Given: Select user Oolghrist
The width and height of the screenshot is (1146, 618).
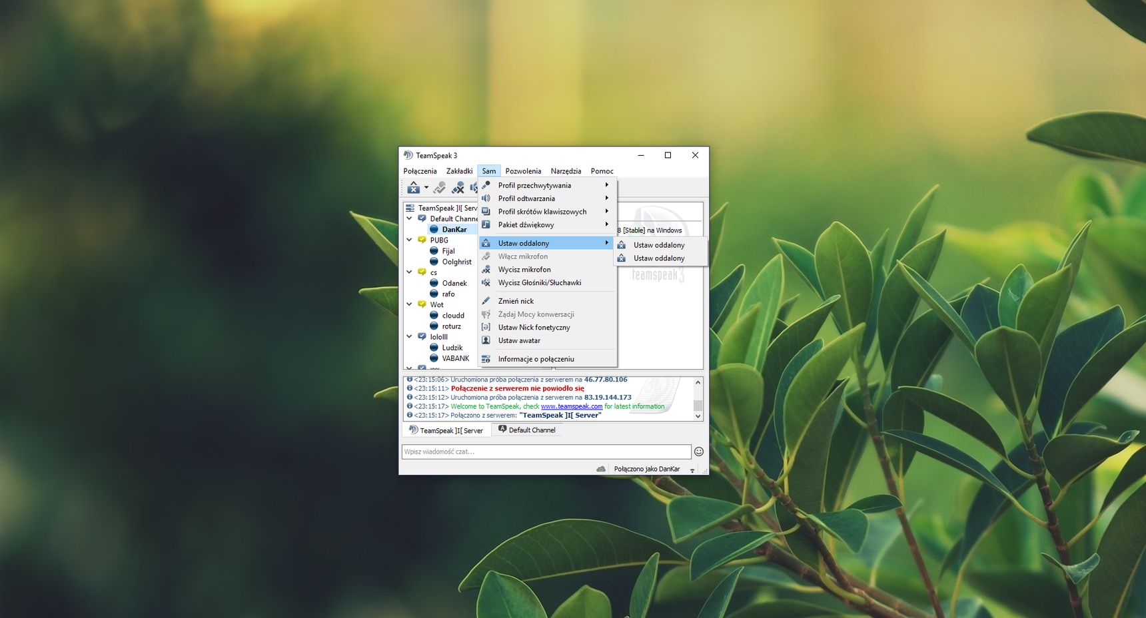Looking at the screenshot, I should 456,262.
